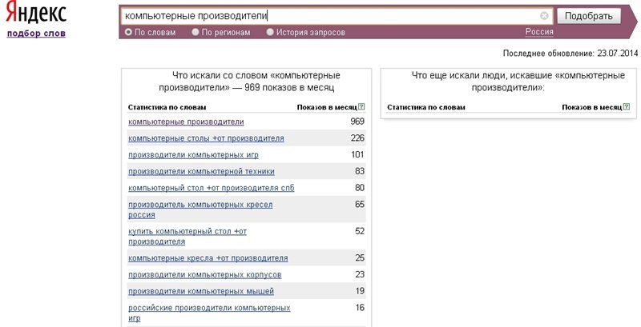
Task: Click the 'Подобрать' button
Action: tap(589, 16)
